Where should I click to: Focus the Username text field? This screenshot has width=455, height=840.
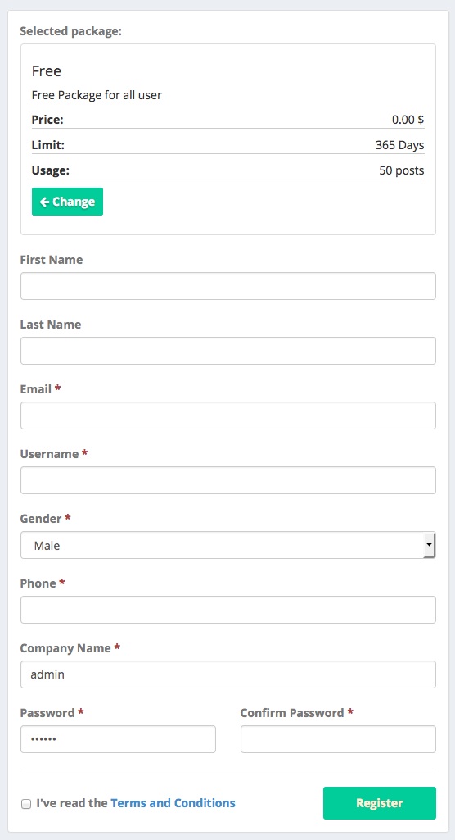click(x=227, y=480)
